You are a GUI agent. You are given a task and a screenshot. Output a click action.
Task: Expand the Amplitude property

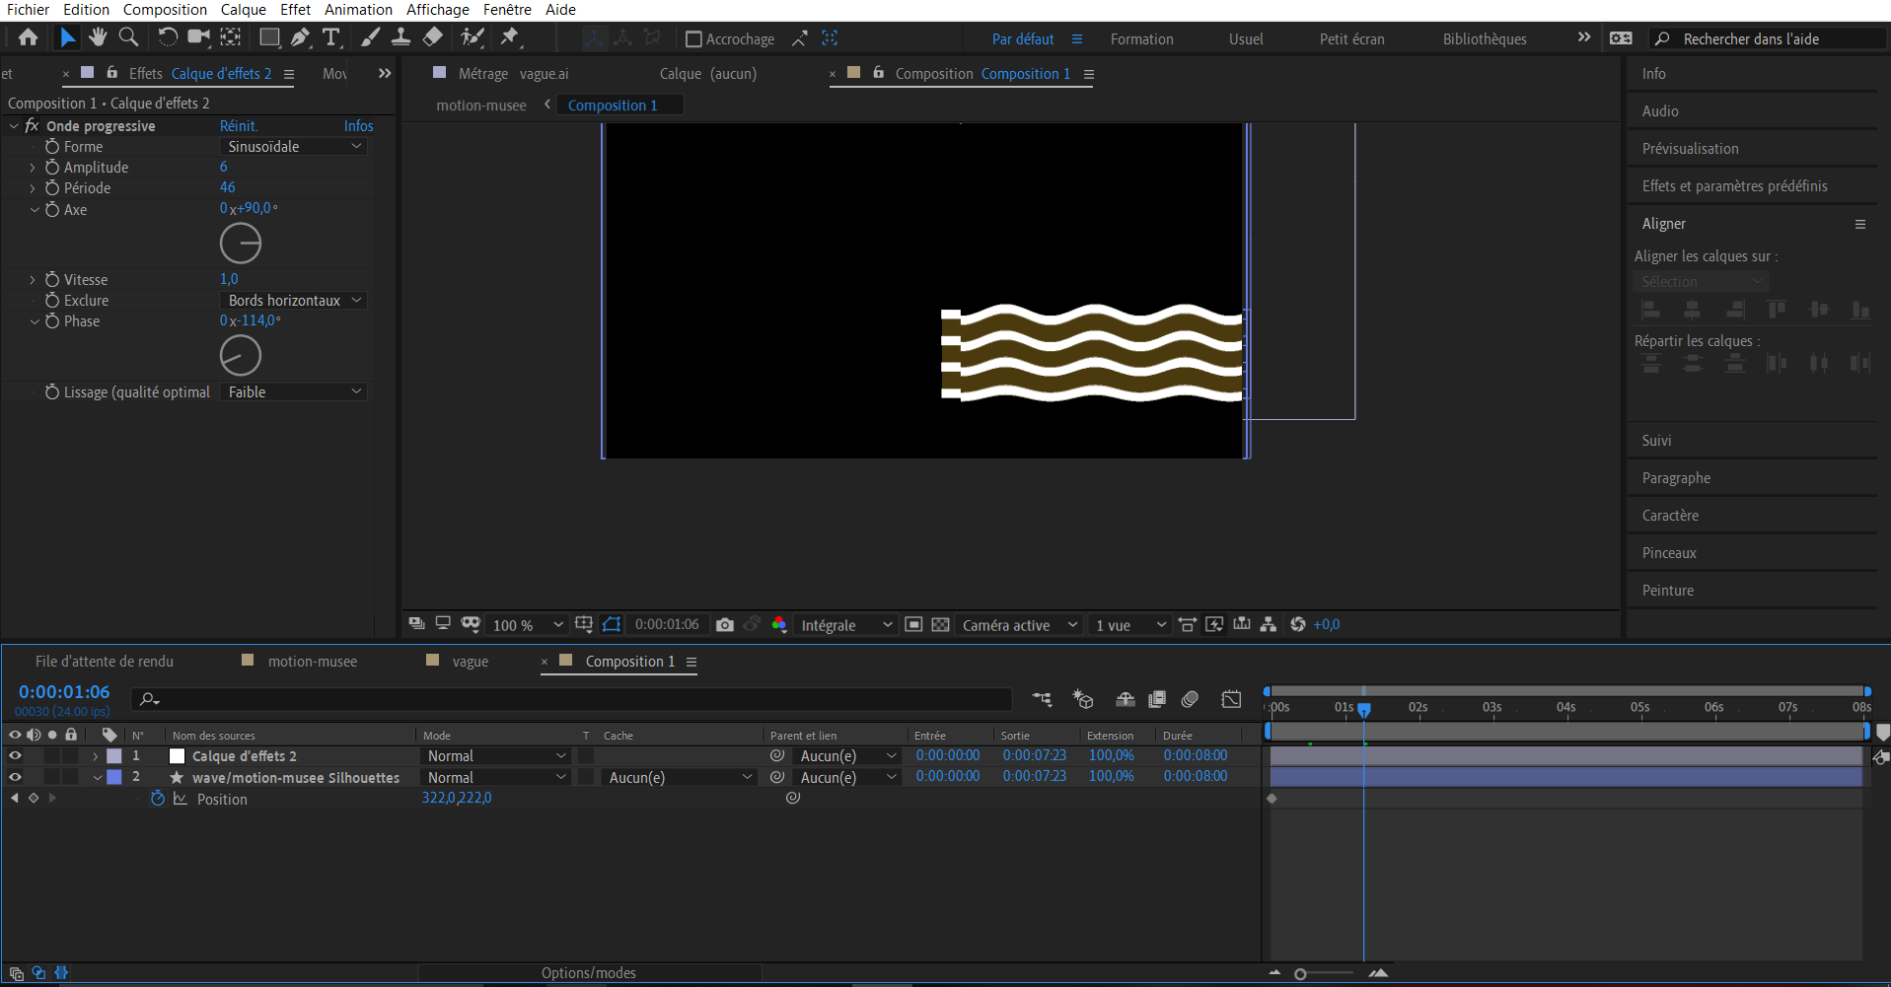click(33, 168)
